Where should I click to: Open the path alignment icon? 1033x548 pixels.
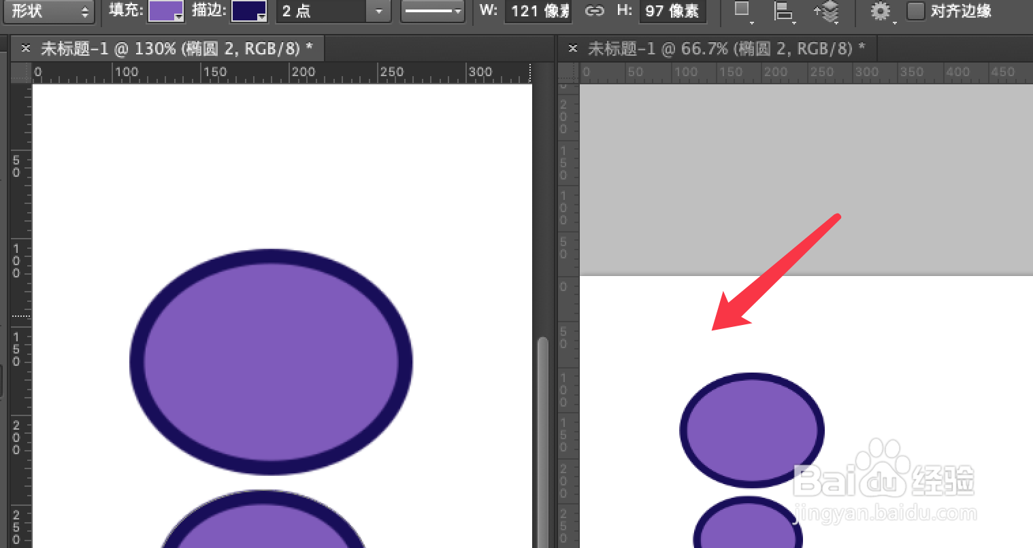785,11
